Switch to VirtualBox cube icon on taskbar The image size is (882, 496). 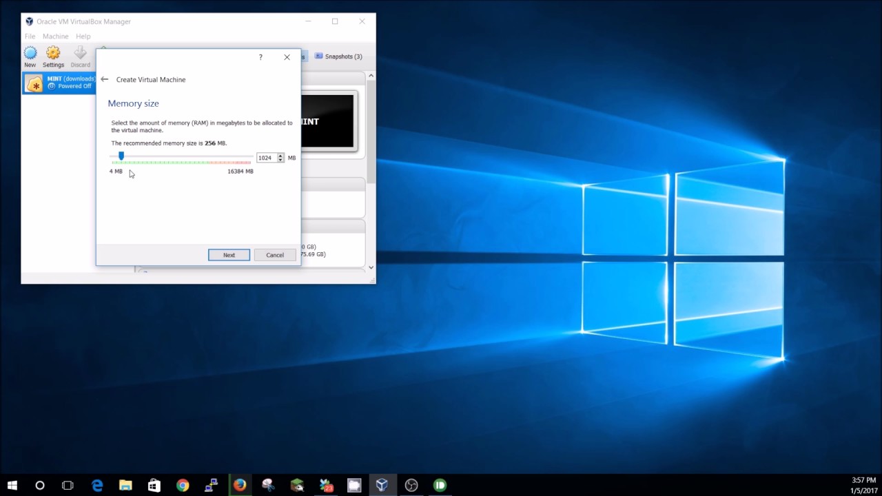[382, 485]
